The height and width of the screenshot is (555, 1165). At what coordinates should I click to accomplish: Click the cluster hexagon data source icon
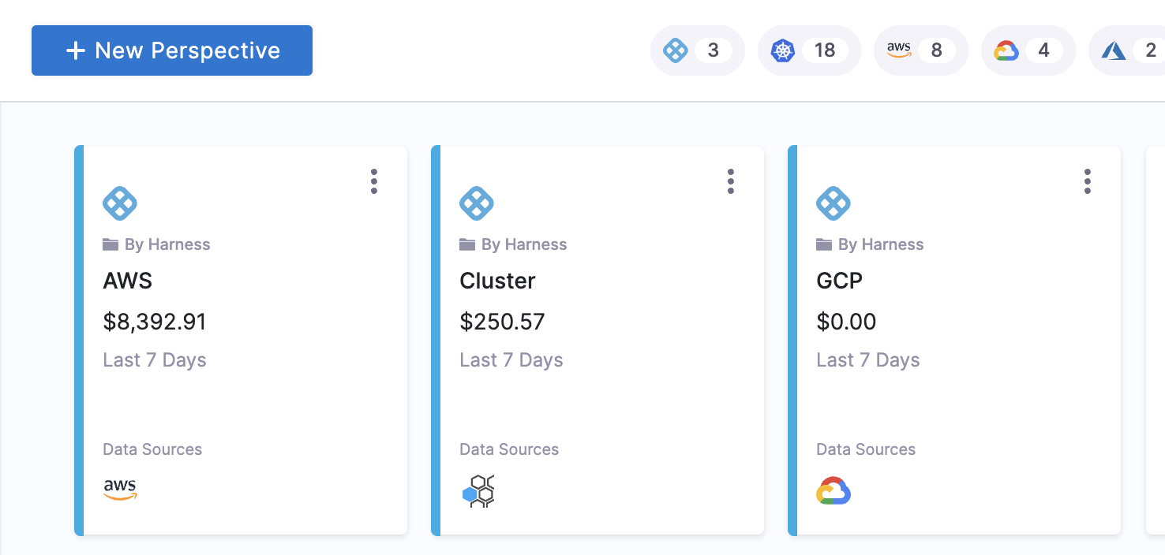click(x=478, y=491)
